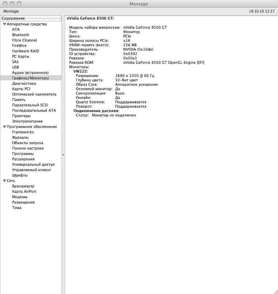Select Последовательный ATA entry
This screenshot has width=278, height=294.
click(34, 110)
